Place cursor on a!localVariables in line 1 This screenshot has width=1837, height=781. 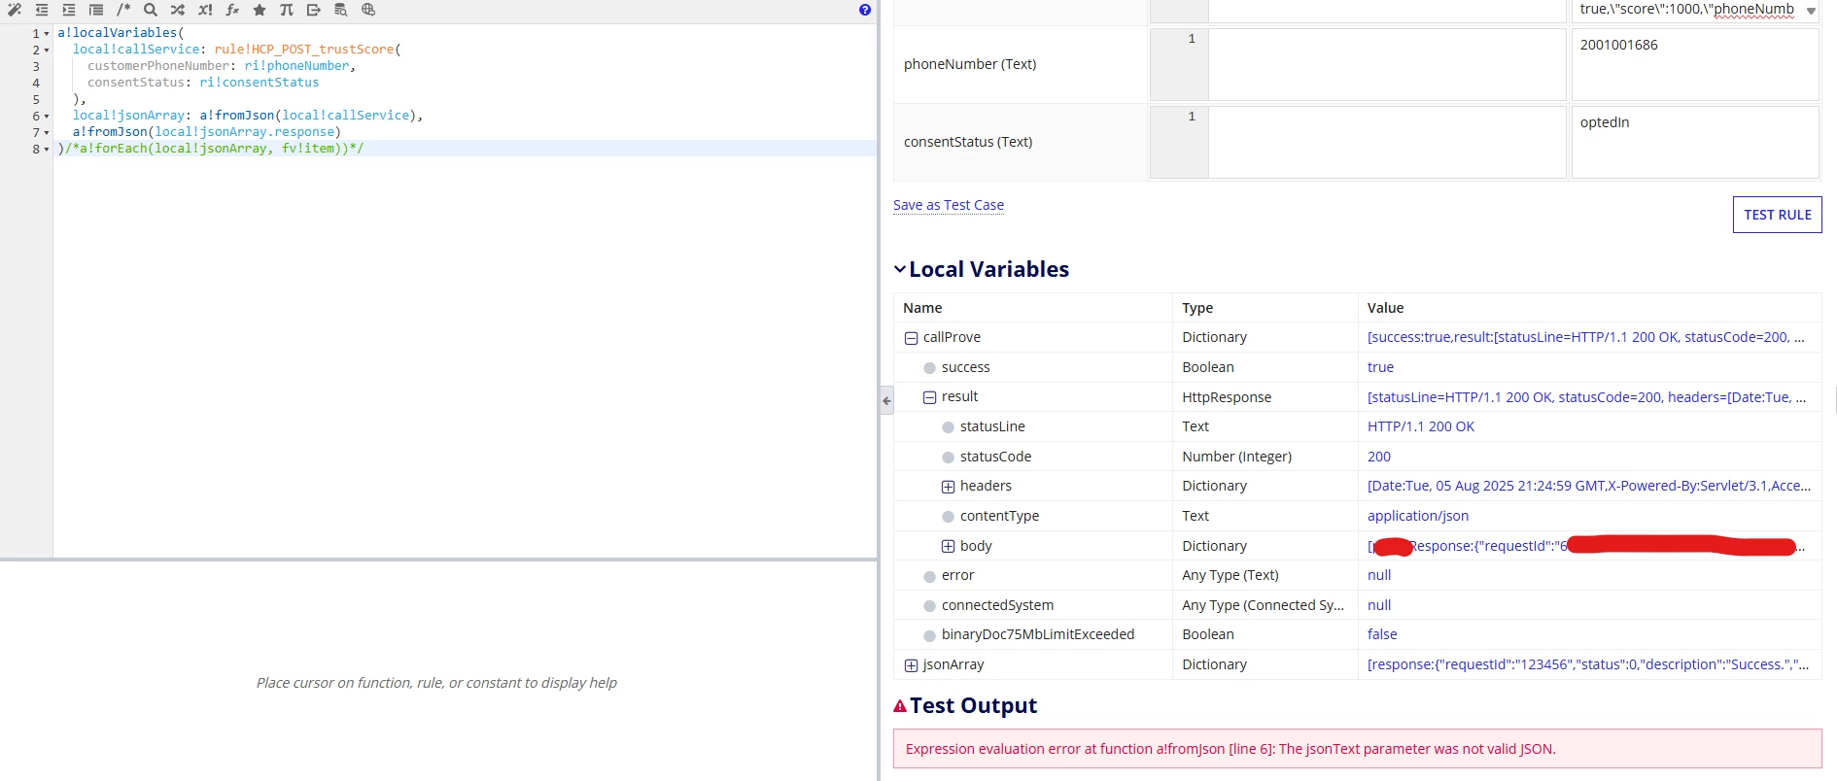[117, 33]
